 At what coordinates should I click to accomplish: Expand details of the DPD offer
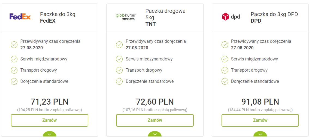click(260, 134)
